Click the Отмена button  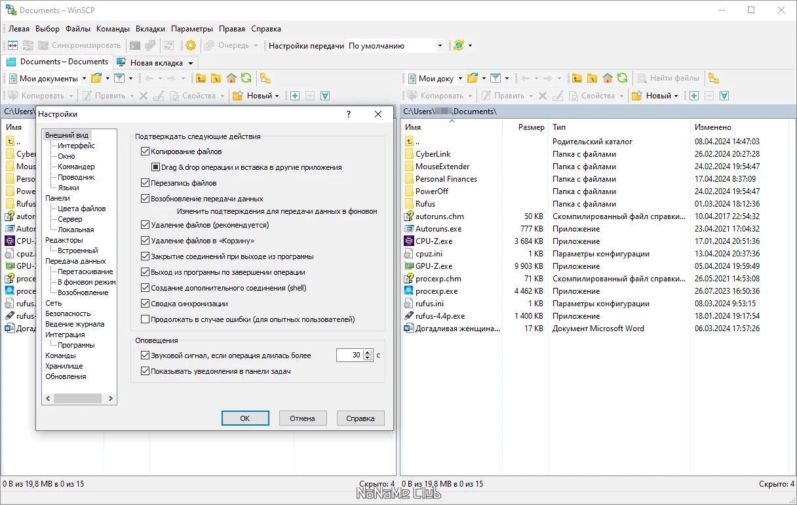pyautogui.click(x=302, y=418)
